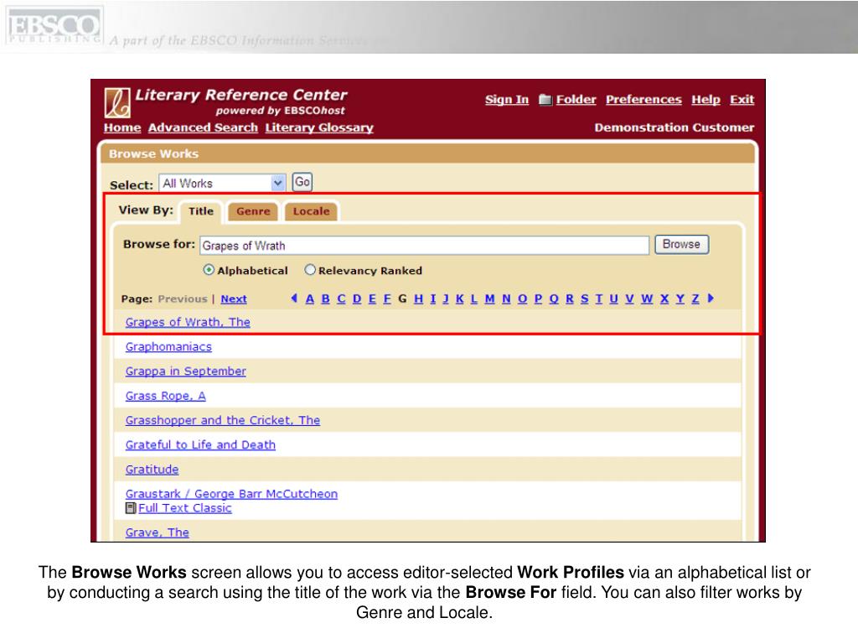
Task: Jump to letter E
Action: point(372,299)
